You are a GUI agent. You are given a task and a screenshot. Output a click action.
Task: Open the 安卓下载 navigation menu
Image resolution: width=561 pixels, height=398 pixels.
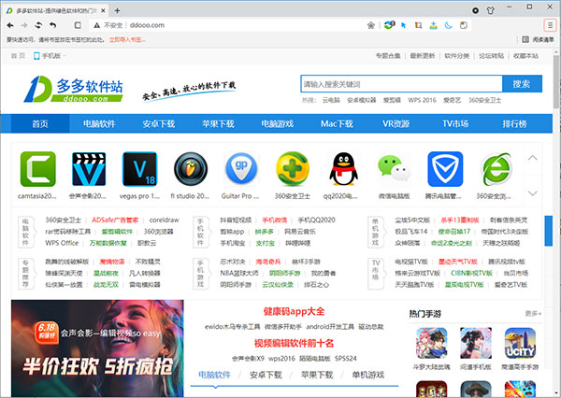tap(159, 123)
